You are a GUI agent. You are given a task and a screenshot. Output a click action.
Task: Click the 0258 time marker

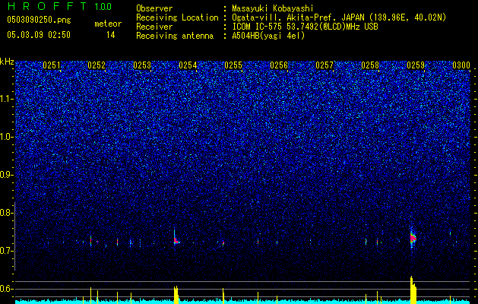click(370, 65)
